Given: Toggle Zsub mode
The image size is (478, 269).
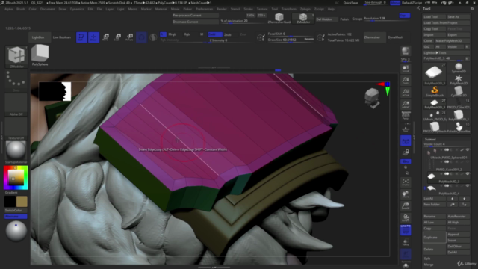Looking at the screenshot, I should point(228,35).
